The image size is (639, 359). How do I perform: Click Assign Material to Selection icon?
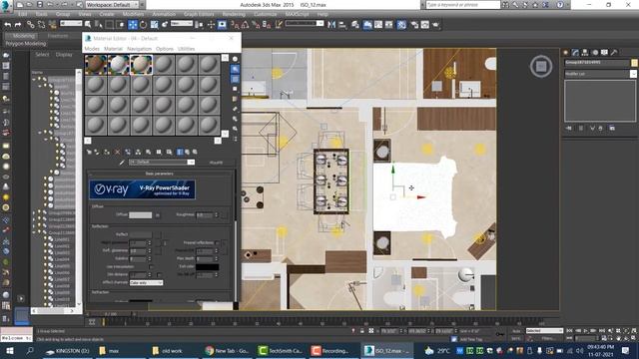[x=107, y=152]
